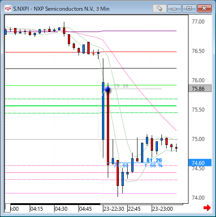Image resolution: width=216 pixels, height=217 pixels.
Task: Click the gray 75.88 line label
Action: 121,86
